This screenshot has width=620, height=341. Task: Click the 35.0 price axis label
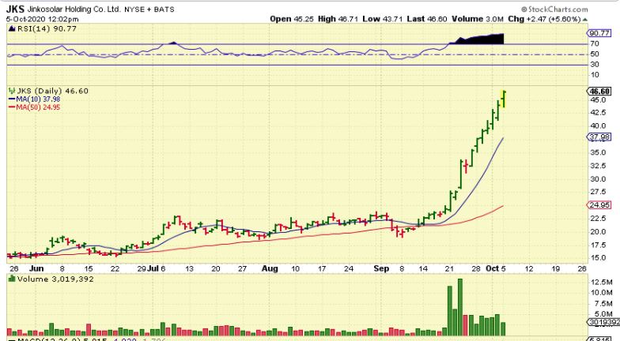point(598,153)
